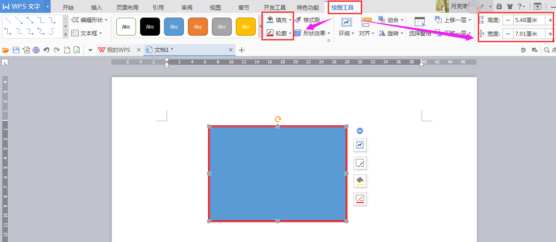Open the 填充 fill color dropdown
556x242 pixels.
(279, 20)
